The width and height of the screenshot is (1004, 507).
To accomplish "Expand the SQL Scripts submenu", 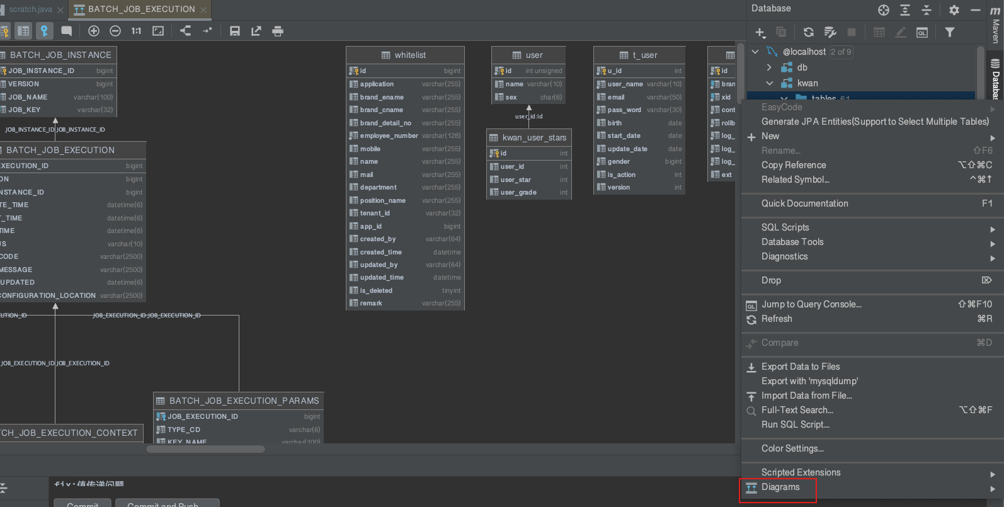I will tap(872, 227).
